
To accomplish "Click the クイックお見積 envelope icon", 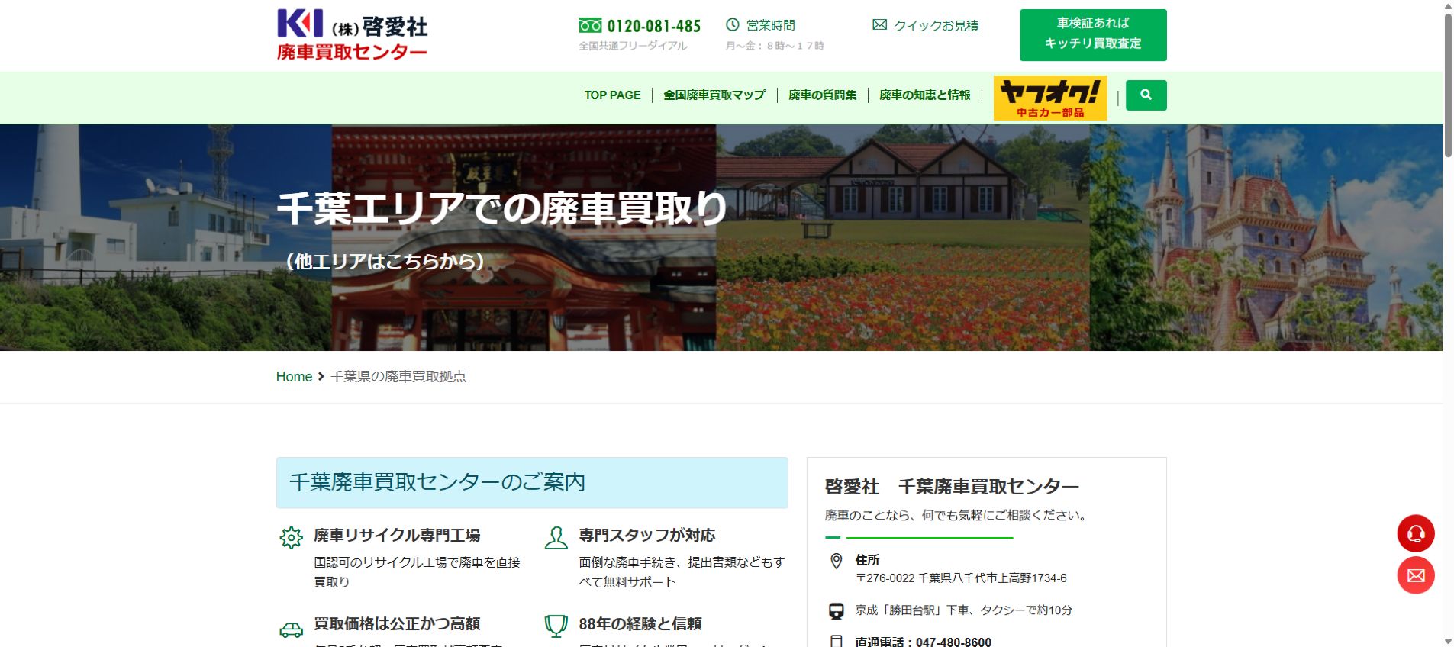I will tap(879, 24).
